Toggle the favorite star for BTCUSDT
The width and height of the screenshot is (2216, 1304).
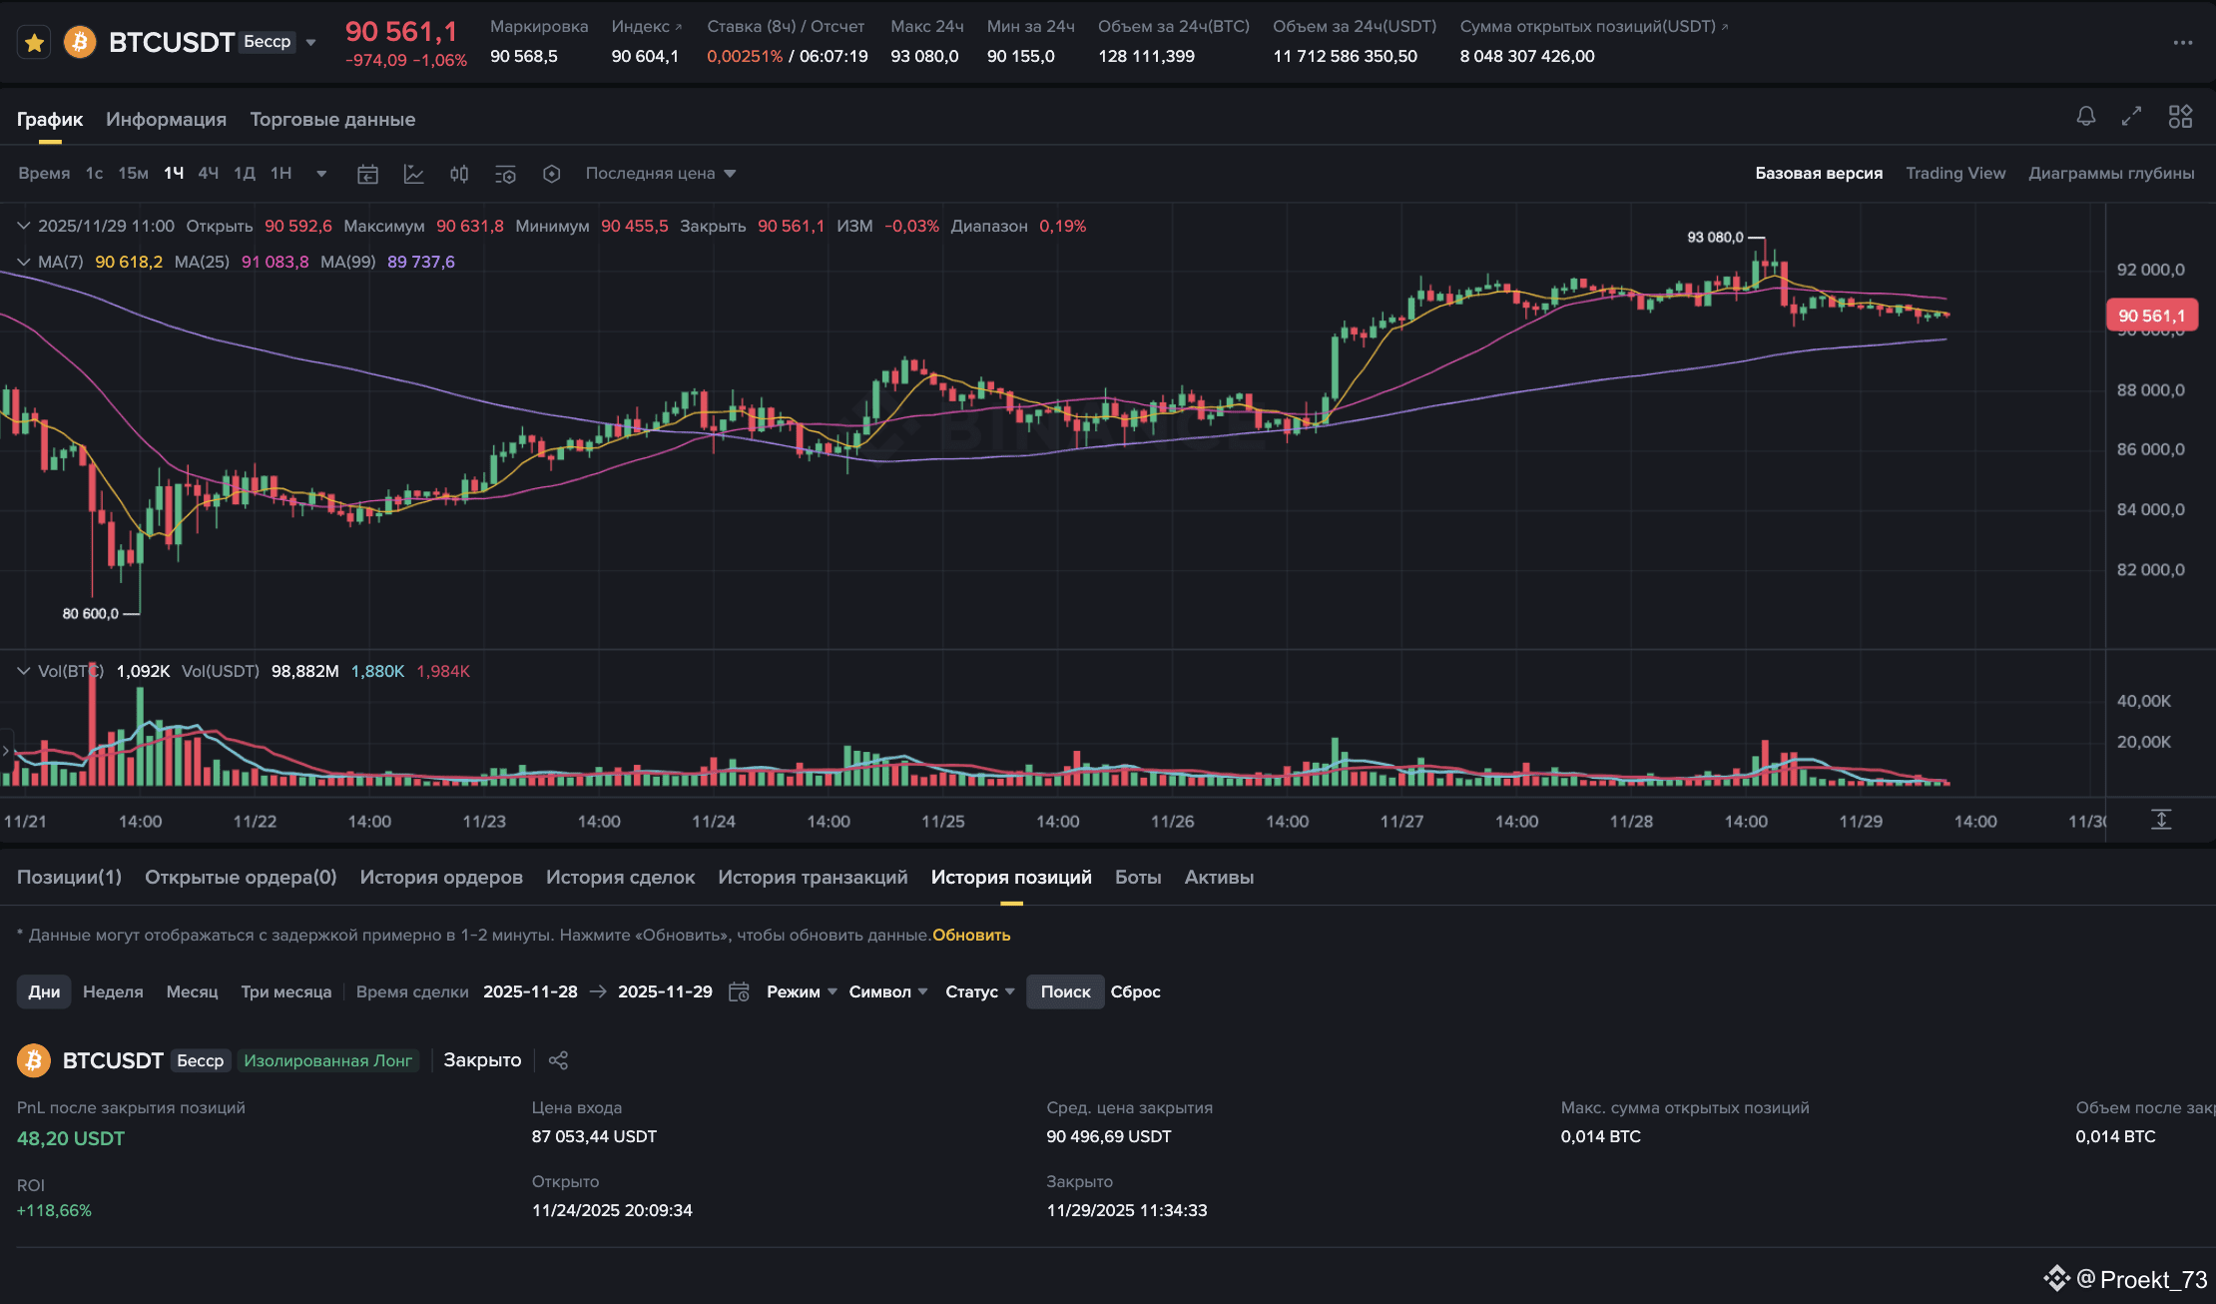tap(34, 42)
